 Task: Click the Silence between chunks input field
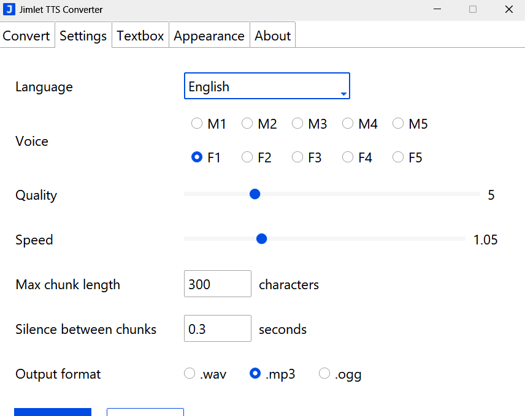click(x=217, y=328)
